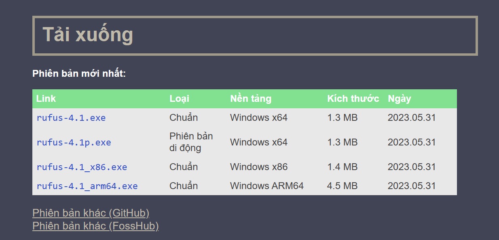
Task: Click the date in the rufus-4.1.exe row
Action: (x=412, y=118)
